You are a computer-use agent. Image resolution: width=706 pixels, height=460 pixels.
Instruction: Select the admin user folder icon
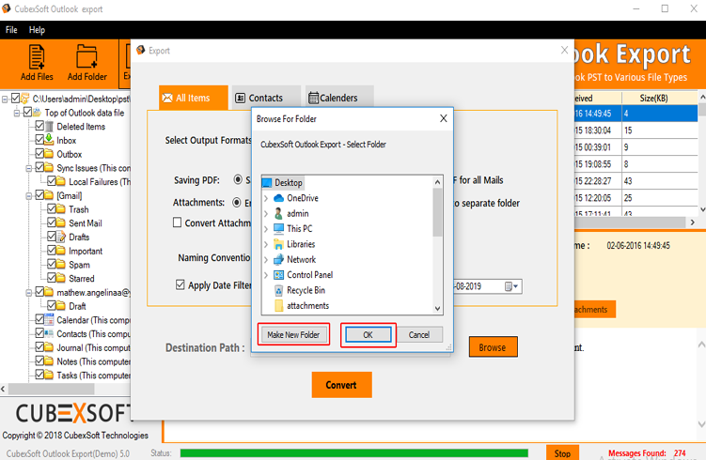coord(278,214)
